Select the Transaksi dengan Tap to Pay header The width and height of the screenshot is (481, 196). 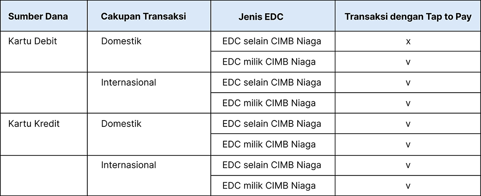tap(408, 17)
